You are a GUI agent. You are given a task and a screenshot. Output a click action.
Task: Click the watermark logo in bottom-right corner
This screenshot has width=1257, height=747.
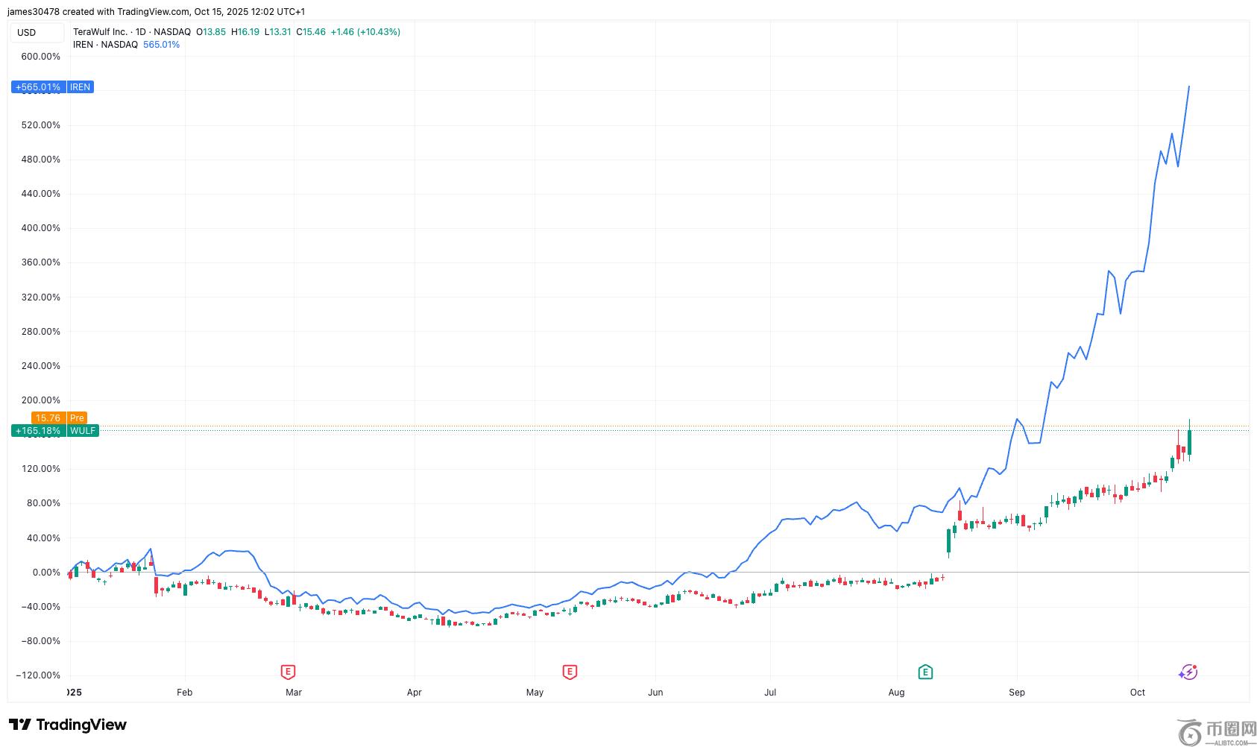point(1216,731)
